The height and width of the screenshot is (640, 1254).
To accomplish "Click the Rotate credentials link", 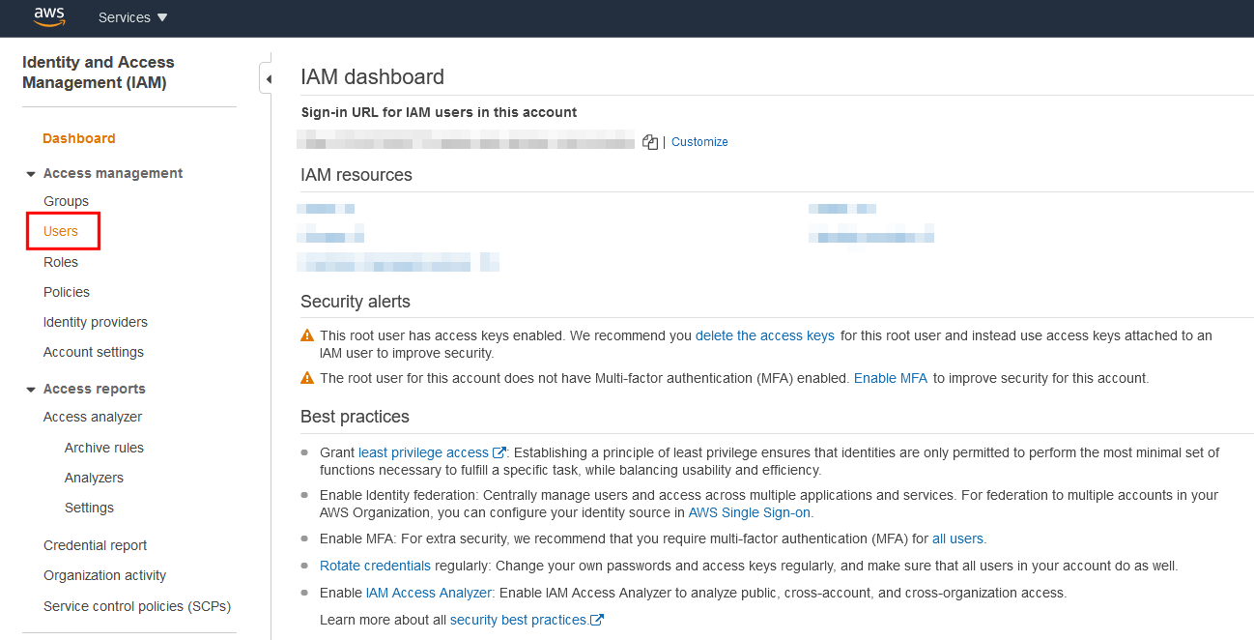I will pyautogui.click(x=375, y=566).
